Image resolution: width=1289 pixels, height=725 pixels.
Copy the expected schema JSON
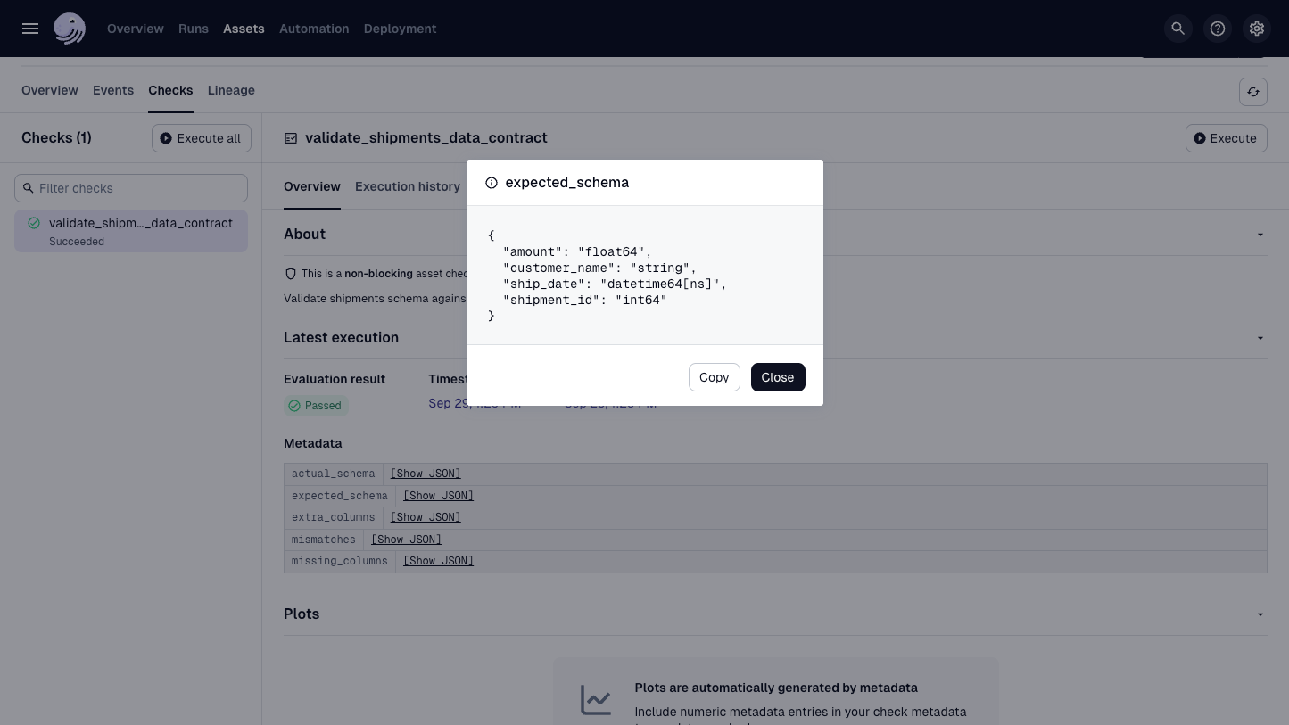click(x=714, y=377)
